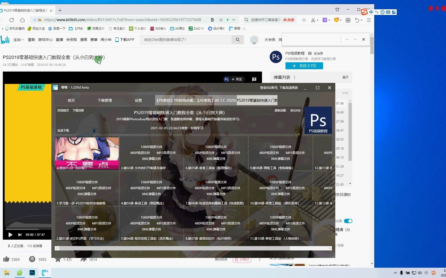Click the 不要点 ad thumbnail
This screenshot has height=278, width=446.
pos(87,153)
